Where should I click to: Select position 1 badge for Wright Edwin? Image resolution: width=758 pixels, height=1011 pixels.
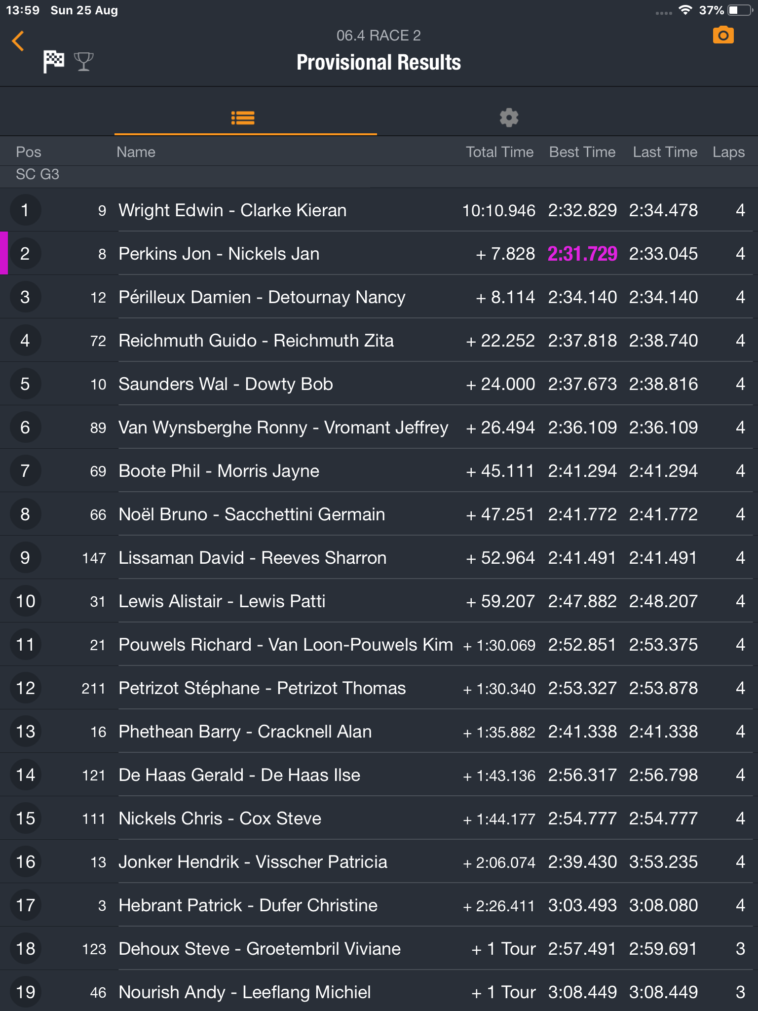[25, 210]
